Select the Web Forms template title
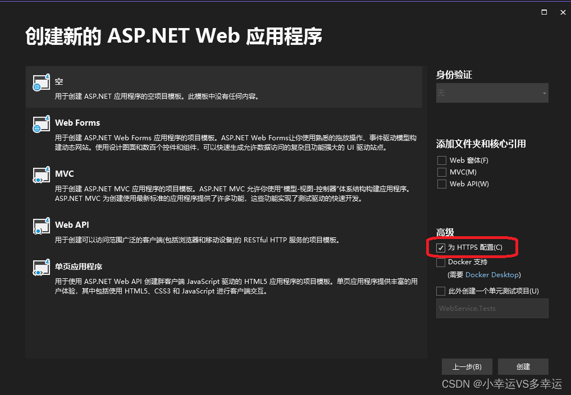 [77, 123]
